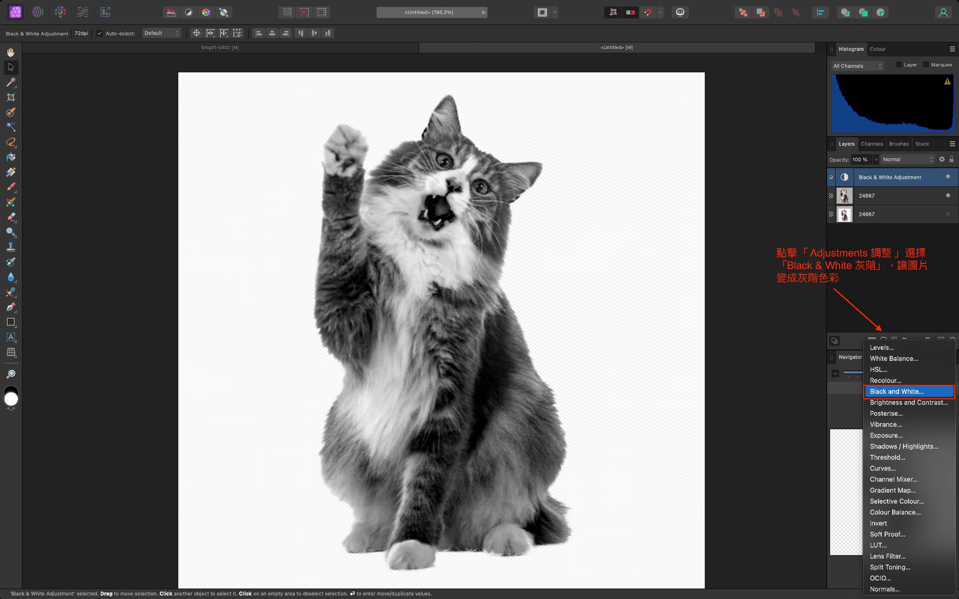Select the Text tool

click(x=10, y=337)
